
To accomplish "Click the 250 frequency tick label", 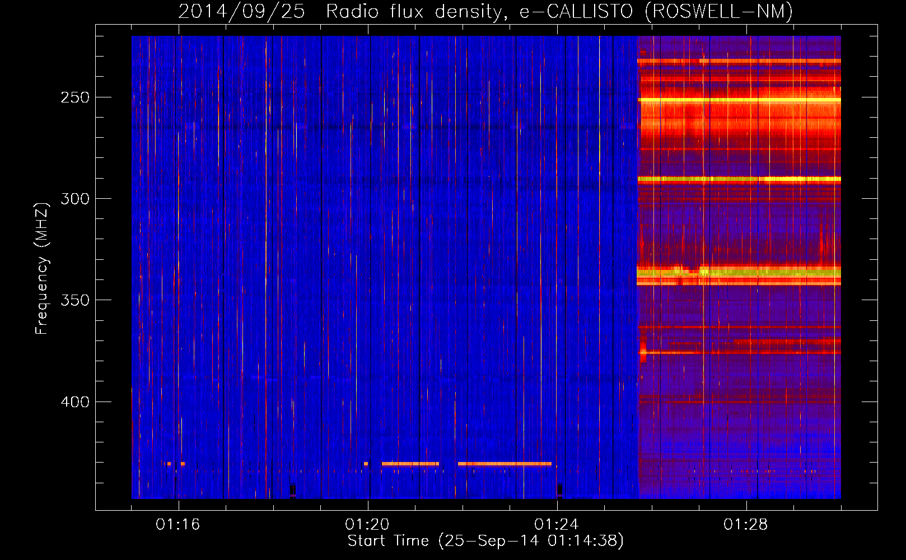I will 75,97.
